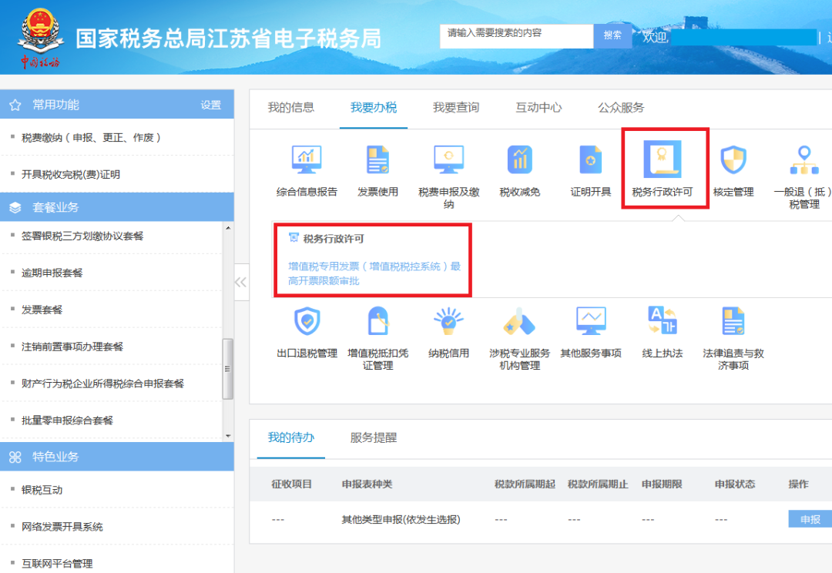
Task: Switch to 公众服务 tab
Action: pos(621,107)
